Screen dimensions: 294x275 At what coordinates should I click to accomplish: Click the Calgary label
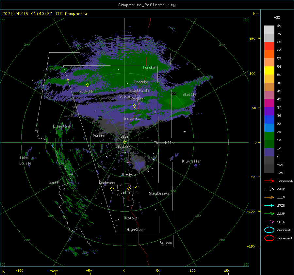(x=127, y=192)
